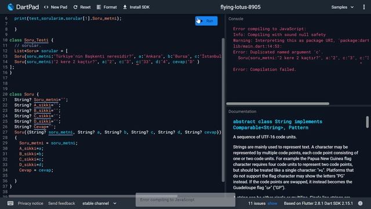371x209 pixels.
Task: Click the Flutter and Dart SDK version text
Action: tap(318, 203)
